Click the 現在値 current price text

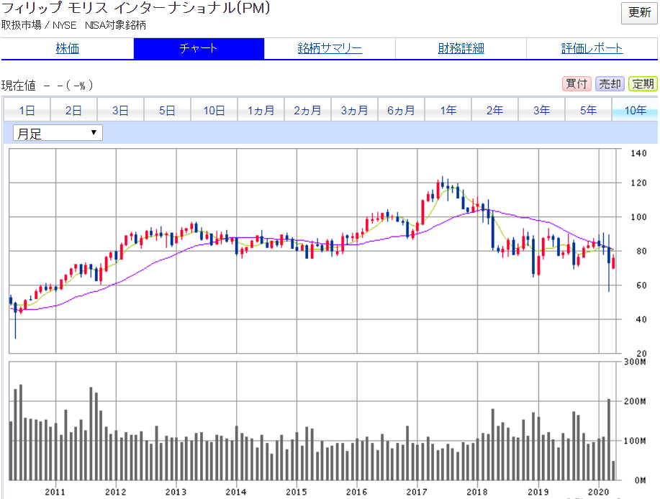coord(19,86)
